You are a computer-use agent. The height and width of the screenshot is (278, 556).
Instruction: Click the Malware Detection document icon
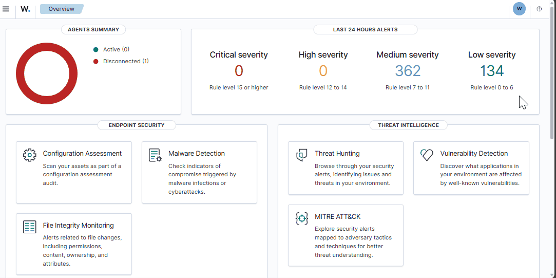click(x=155, y=155)
